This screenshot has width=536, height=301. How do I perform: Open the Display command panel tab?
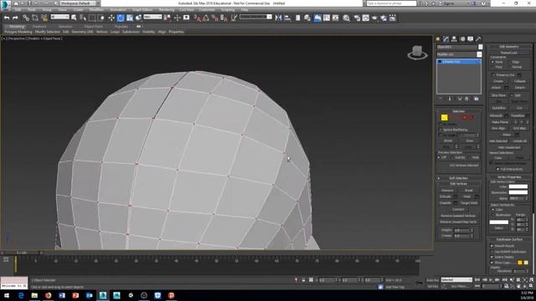pyautogui.click(x=471, y=39)
